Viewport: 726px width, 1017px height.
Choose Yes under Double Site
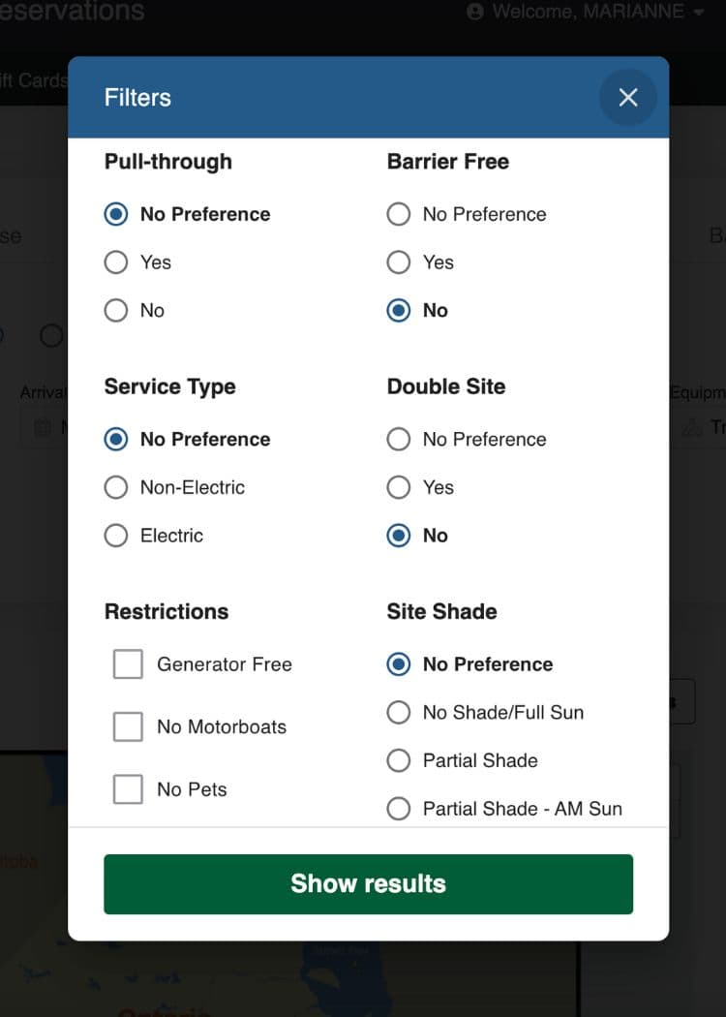click(x=399, y=487)
